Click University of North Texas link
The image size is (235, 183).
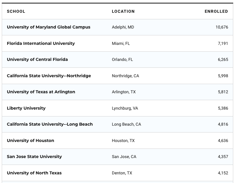34,173
